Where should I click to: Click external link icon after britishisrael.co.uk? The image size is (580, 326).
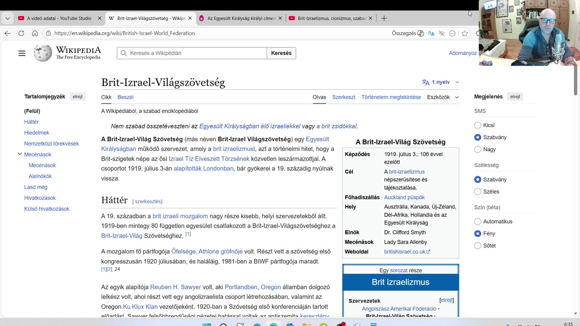click(x=428, y=252)
